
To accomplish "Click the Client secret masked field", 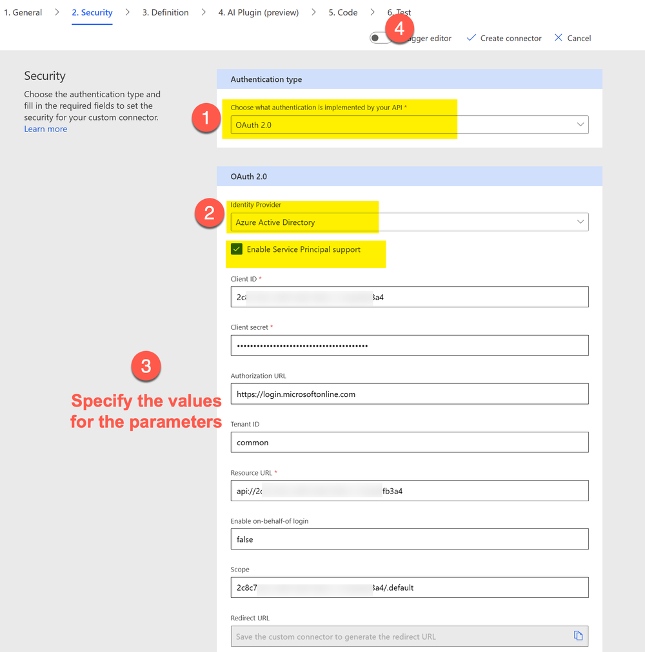I will pos(410,345).
